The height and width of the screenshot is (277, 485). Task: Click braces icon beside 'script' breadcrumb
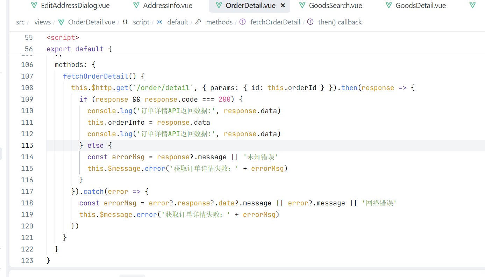click(125, 22)
